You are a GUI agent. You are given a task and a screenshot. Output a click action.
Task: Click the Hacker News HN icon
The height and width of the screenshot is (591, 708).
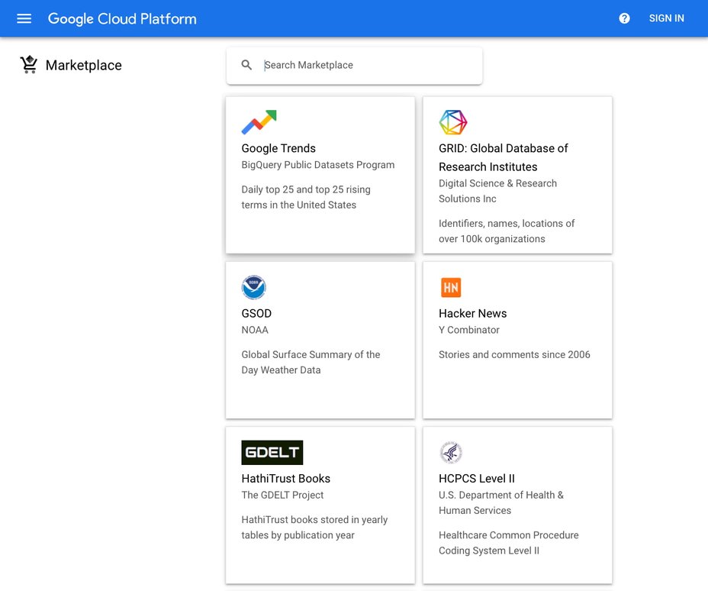tap(451, 287)
